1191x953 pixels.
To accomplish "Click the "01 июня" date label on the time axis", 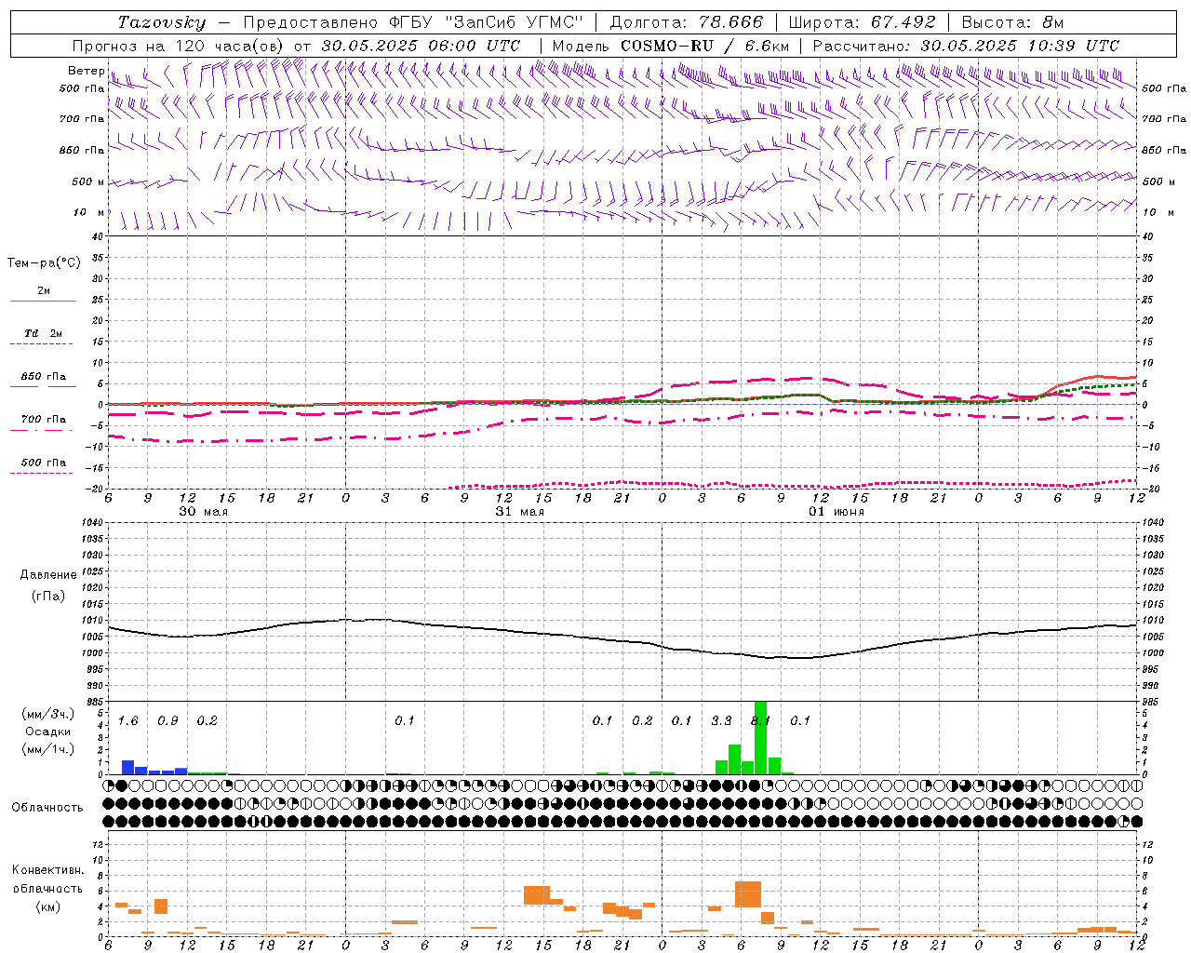I will 836,512.
